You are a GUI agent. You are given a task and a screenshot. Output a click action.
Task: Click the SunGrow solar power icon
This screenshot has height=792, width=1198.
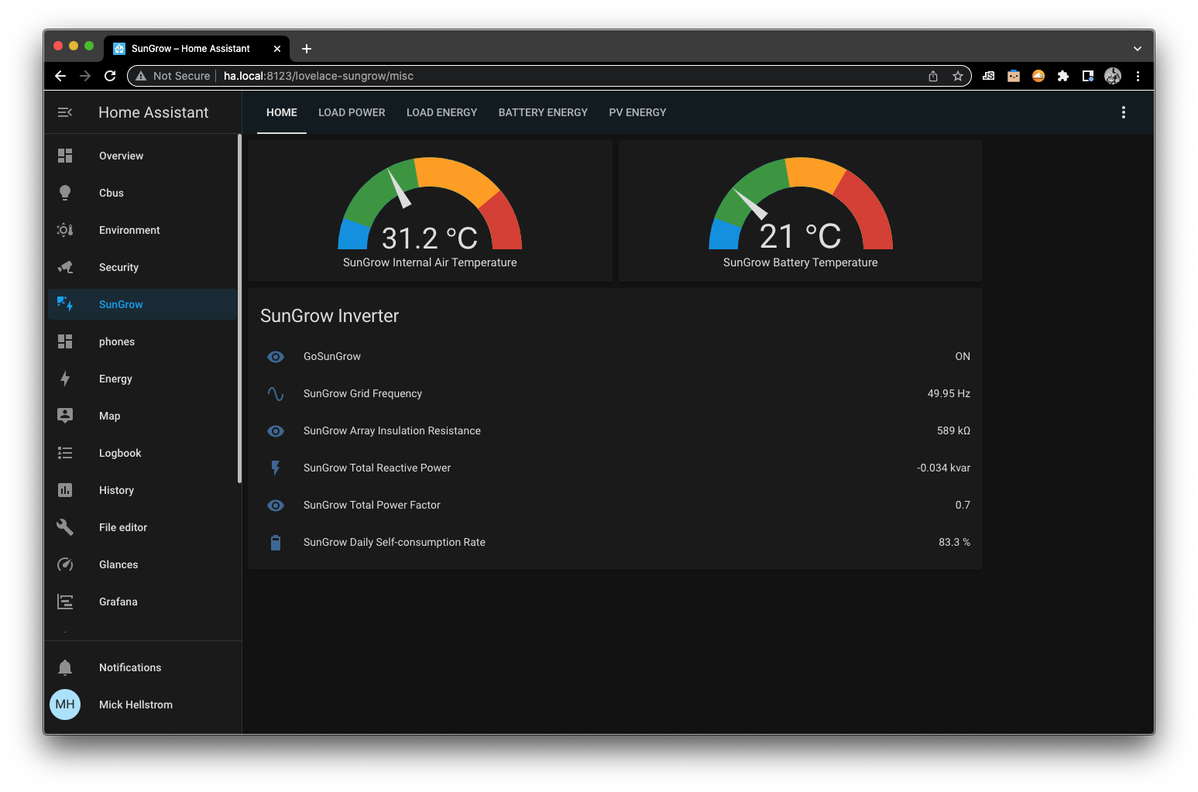tap(65, 304)
